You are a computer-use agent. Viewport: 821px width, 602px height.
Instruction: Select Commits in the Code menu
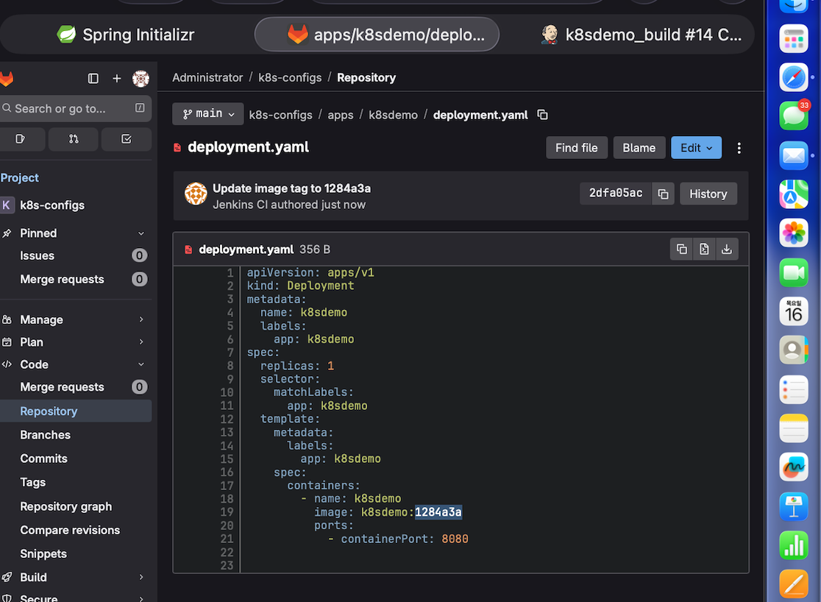click(x=43, y=458)
